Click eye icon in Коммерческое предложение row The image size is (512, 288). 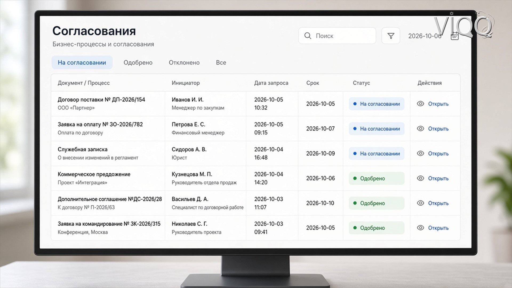pyautogui.click(x=420, y=178)
